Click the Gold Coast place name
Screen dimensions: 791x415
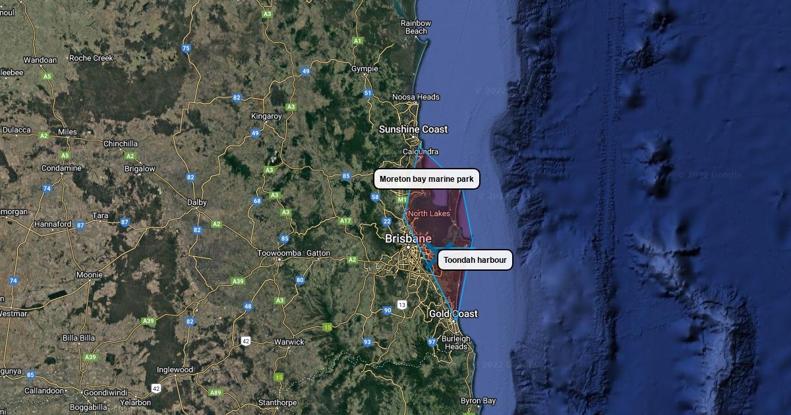tap(453, 314)
